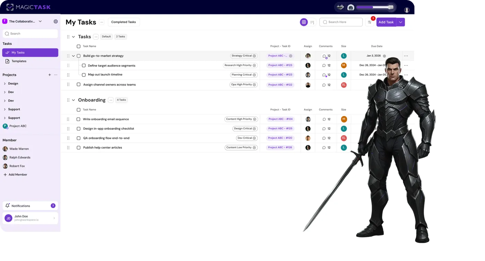Click the helmet avatar icon in top bar
Viewport: 485px width, 261px height.
(351, 7)
